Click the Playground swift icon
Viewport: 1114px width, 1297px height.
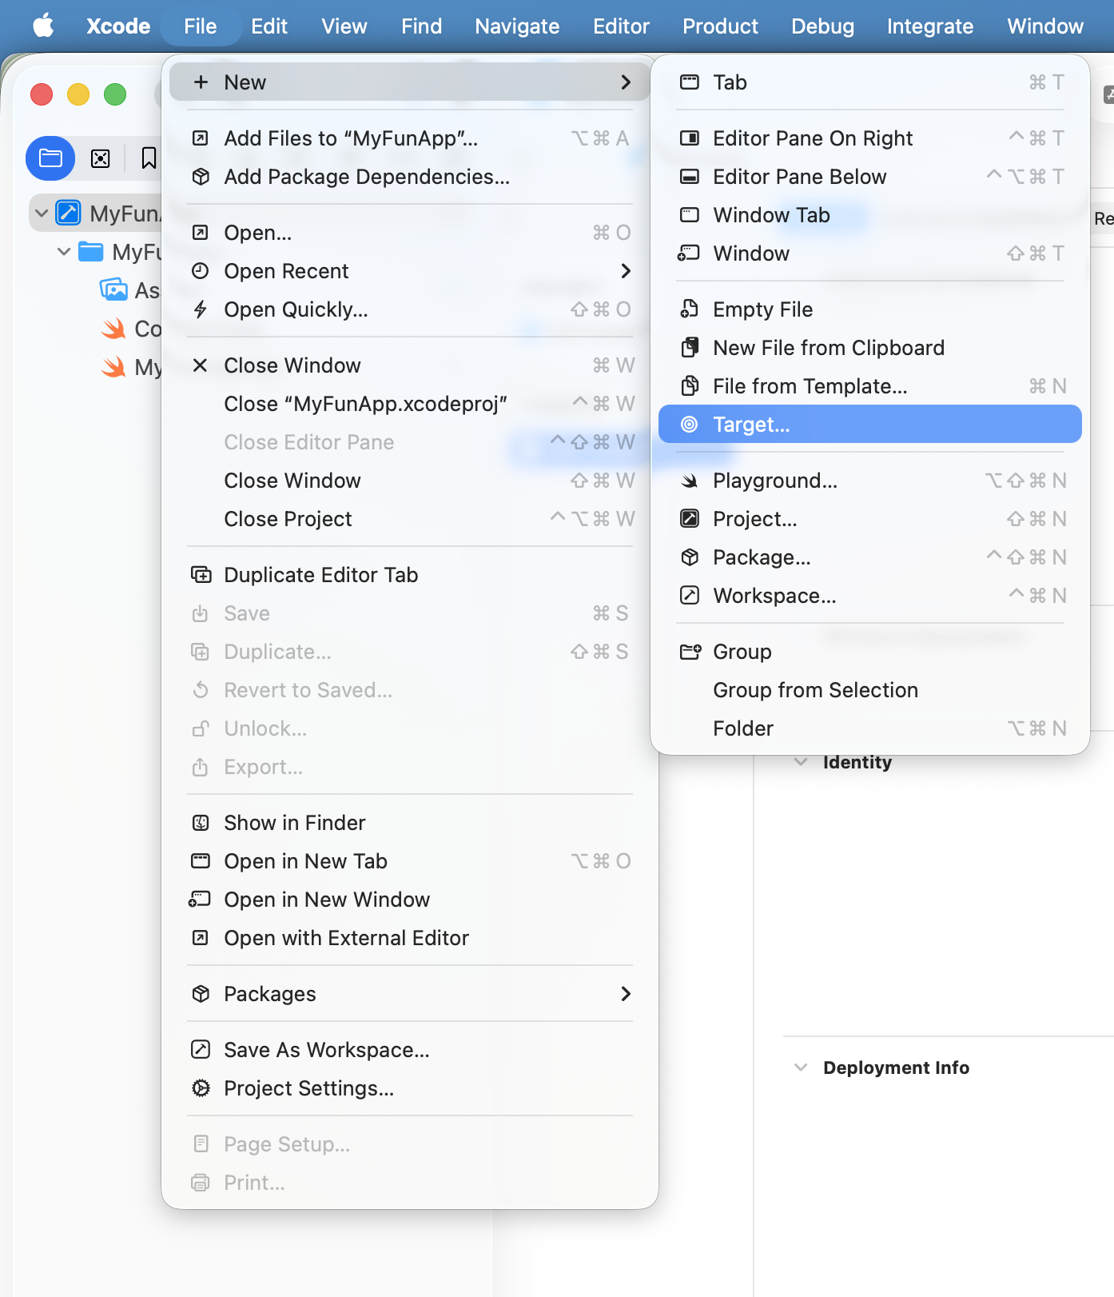(x=689, y=481)
